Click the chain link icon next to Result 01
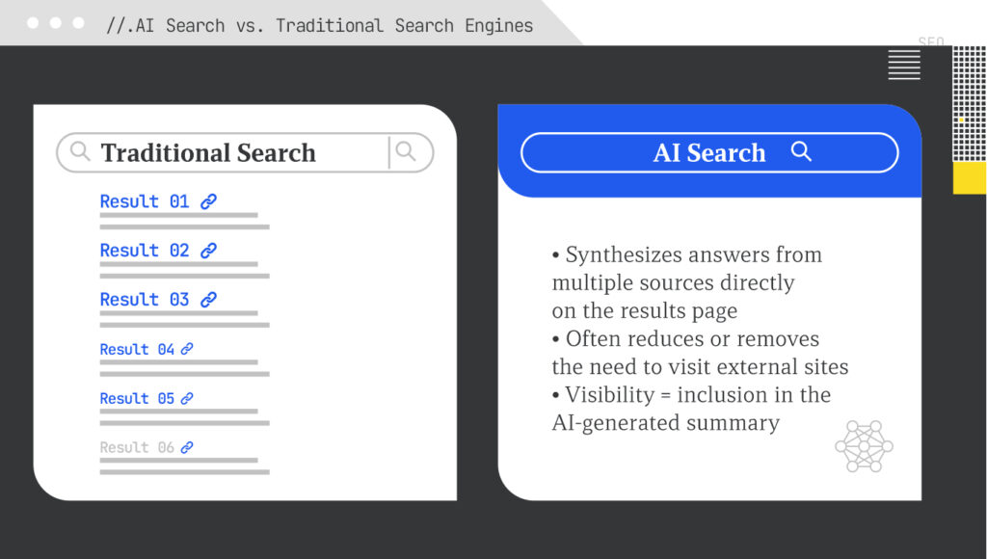The width and height of the screenshot is (987, 559). 208,201
